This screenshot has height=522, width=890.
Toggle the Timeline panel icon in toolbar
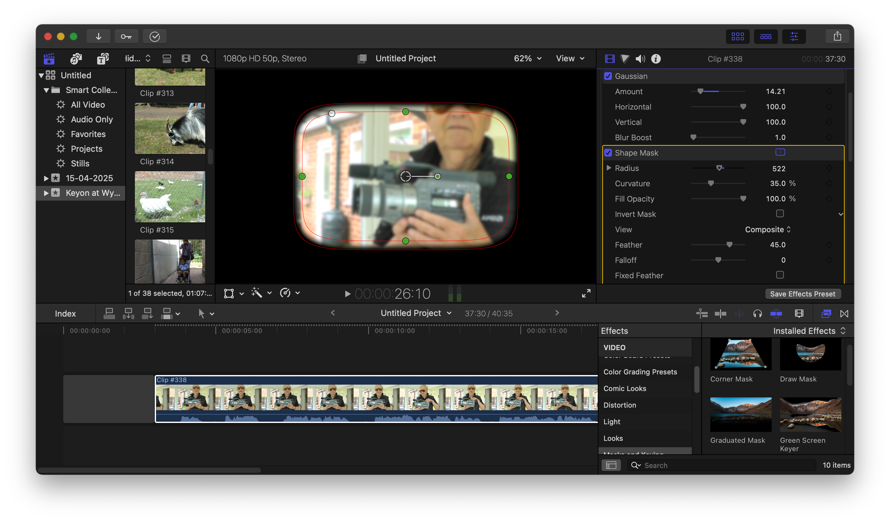(x=766, y=36)
